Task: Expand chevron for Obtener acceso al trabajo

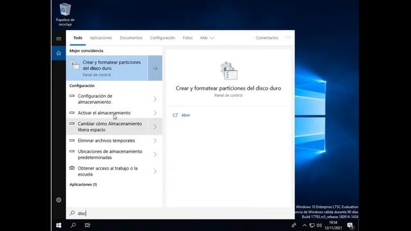Action: [x=155, y=171]
